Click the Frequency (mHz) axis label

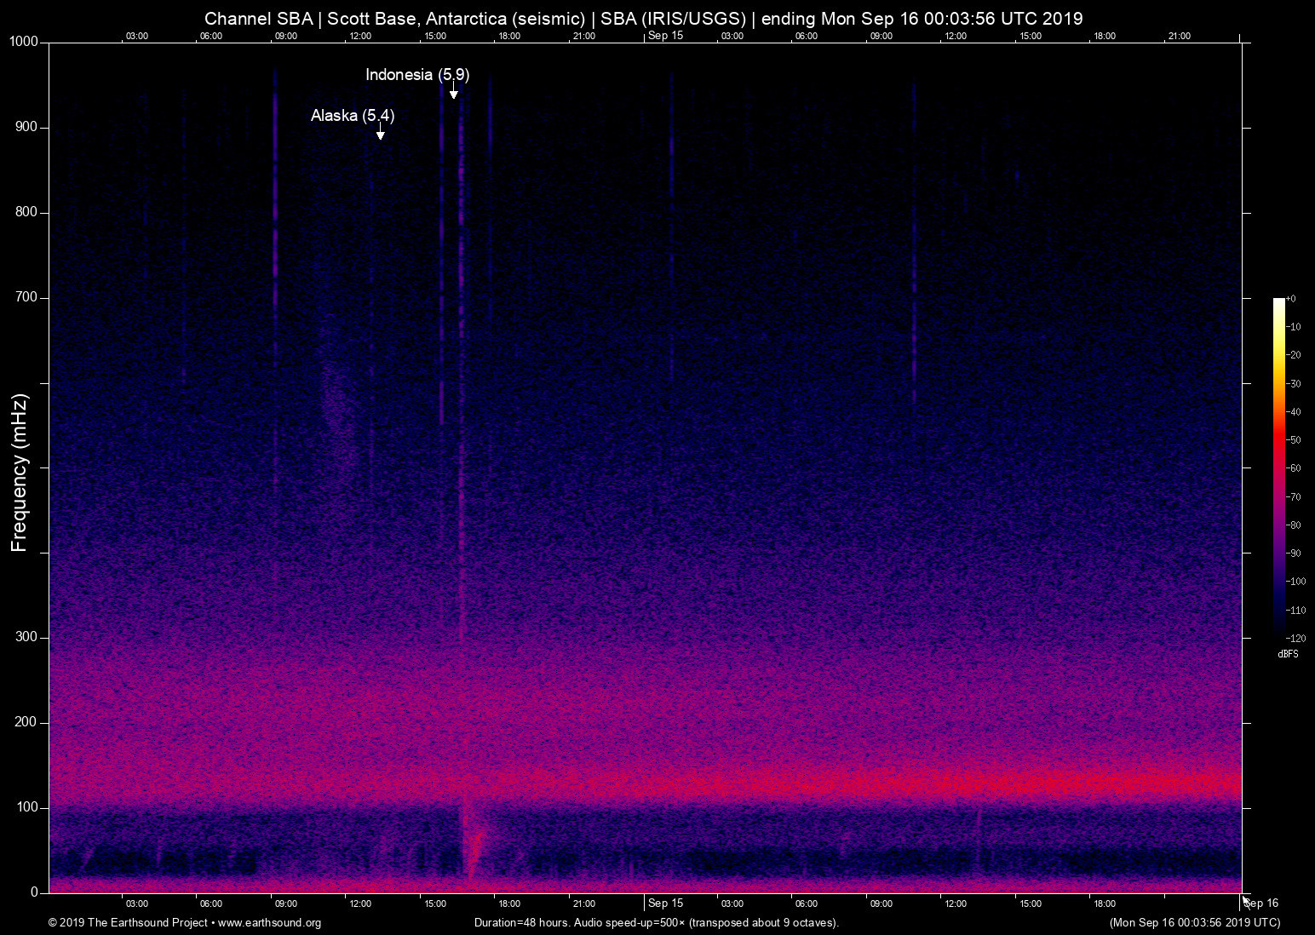click(x=20, y=473)
